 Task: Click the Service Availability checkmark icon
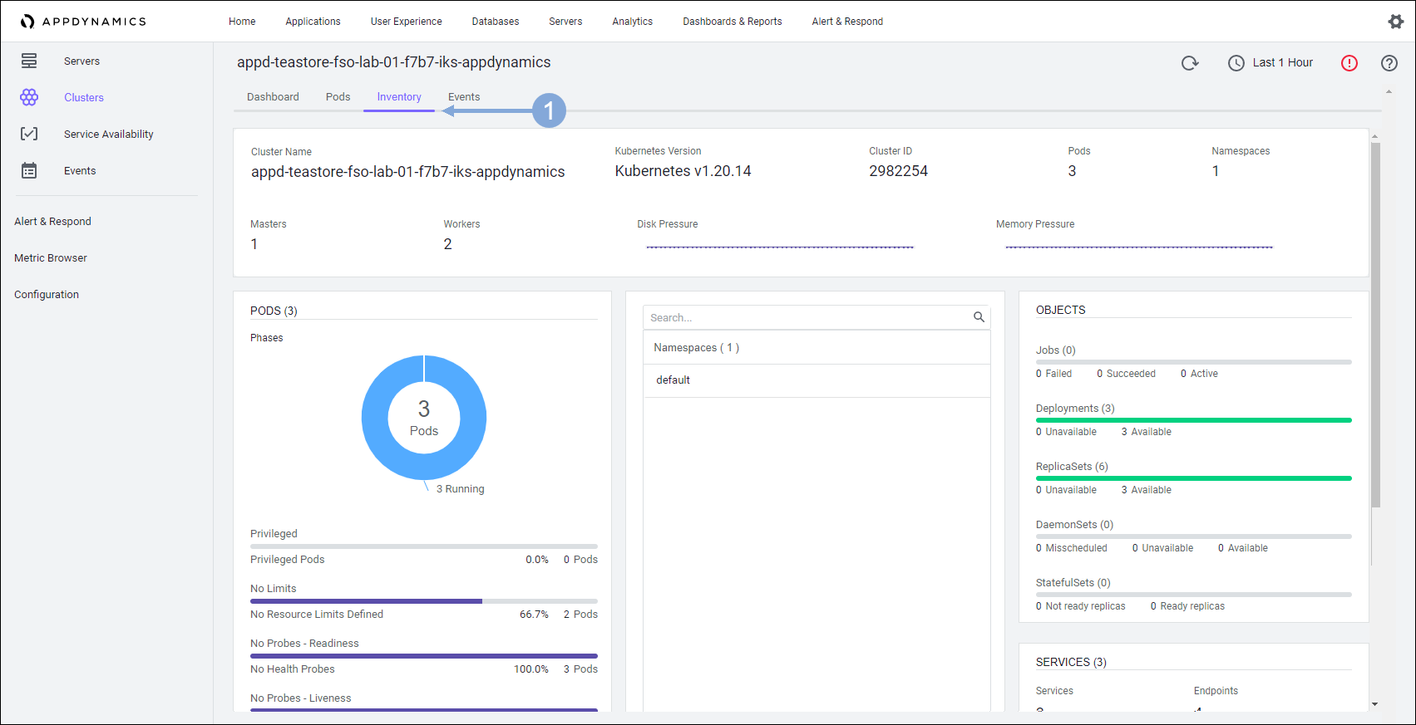[29, 134]
